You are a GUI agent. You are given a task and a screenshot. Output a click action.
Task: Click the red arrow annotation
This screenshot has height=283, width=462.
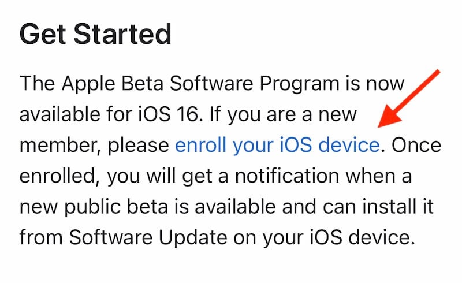tap(409, 98)
